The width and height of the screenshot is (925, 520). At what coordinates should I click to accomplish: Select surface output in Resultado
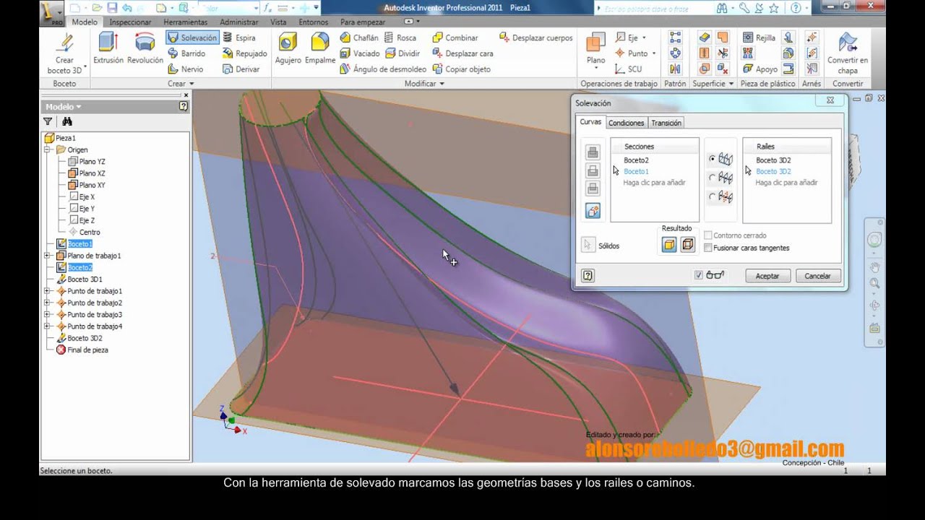tap(687, 245)
